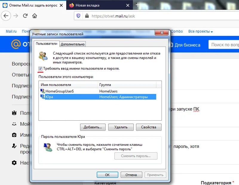Click the Группа column header
239x185 pixels.
(x=127, y=85)
